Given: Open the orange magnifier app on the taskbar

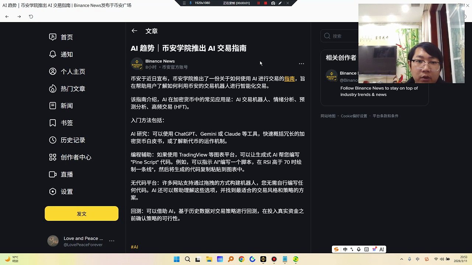Looking at the screenshot, I should pos(231,259).
